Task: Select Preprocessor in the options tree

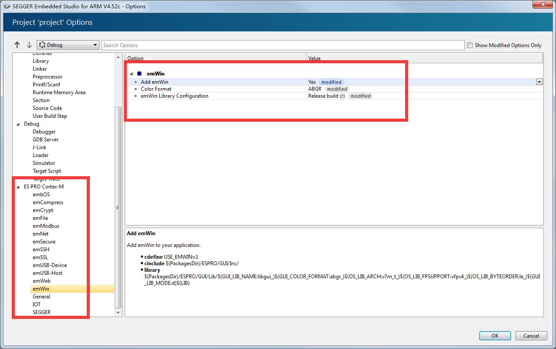Action: click(48, 77)
